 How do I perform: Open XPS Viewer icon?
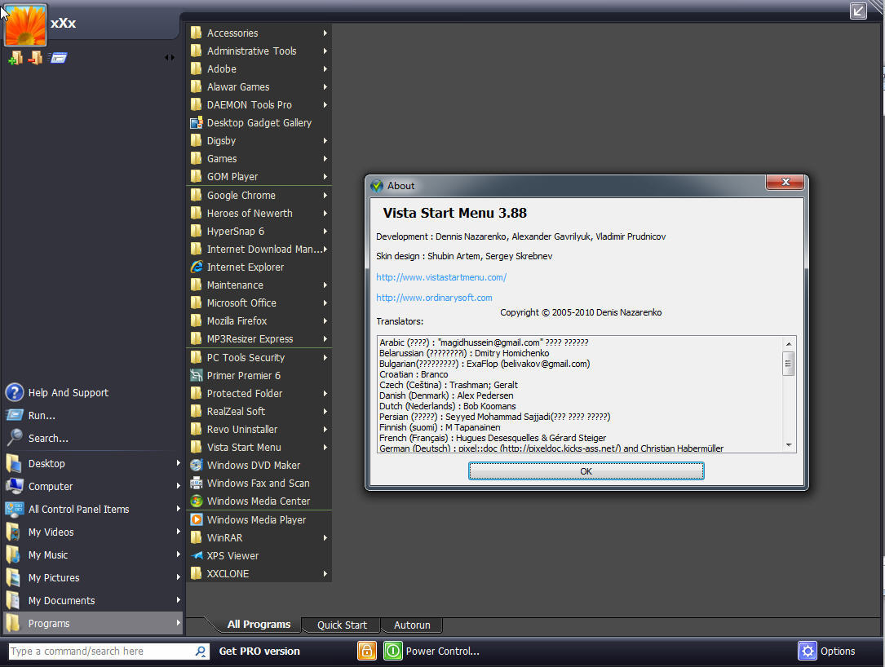click(197, 556)
